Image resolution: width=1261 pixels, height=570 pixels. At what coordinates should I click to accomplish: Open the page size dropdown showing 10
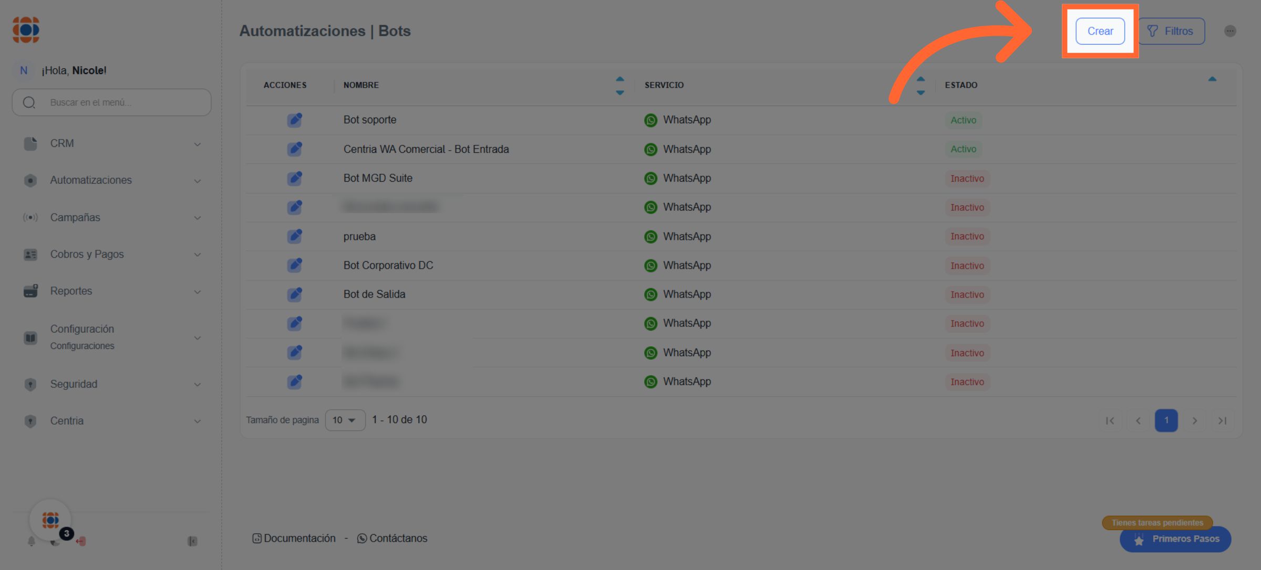(345, 420)
